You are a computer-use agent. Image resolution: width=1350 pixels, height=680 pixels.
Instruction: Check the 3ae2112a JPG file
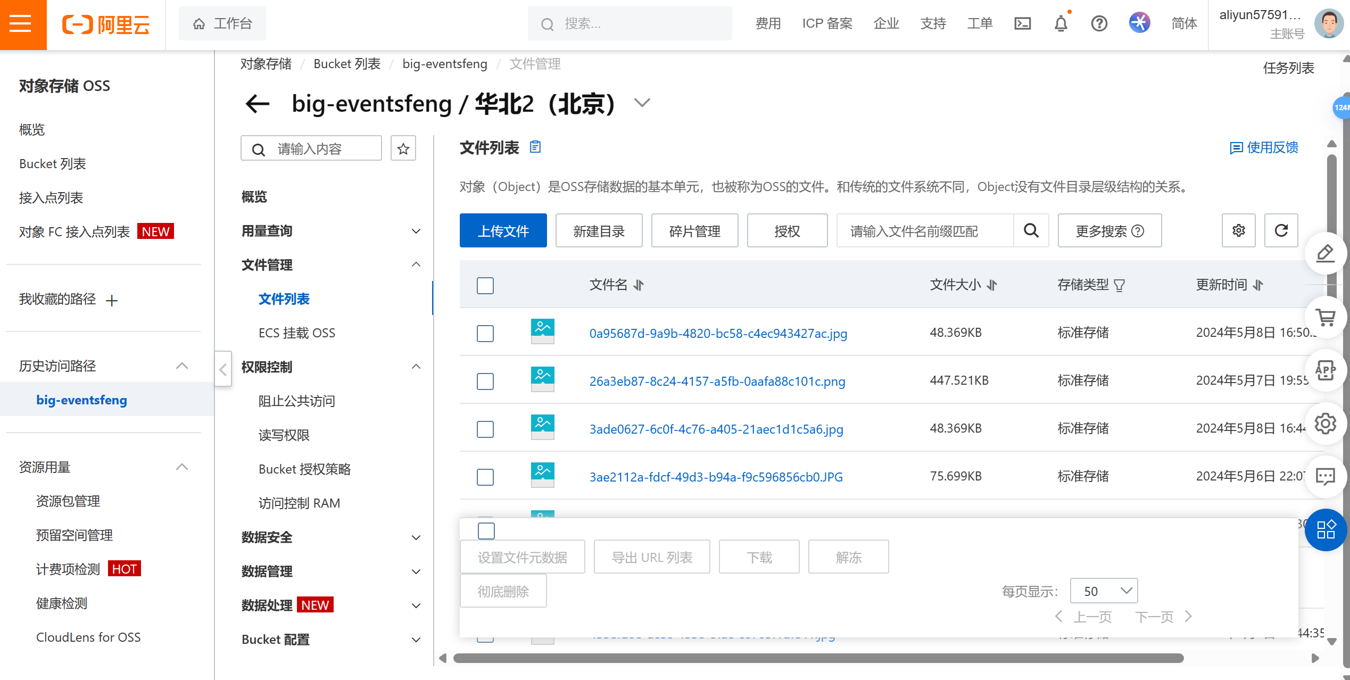pyautogui.click(x=485, y=477)
